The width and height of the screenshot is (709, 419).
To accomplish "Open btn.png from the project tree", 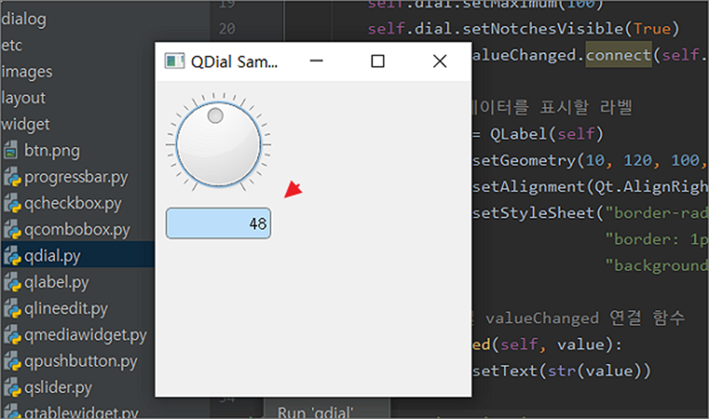I will tap(52, 151).
